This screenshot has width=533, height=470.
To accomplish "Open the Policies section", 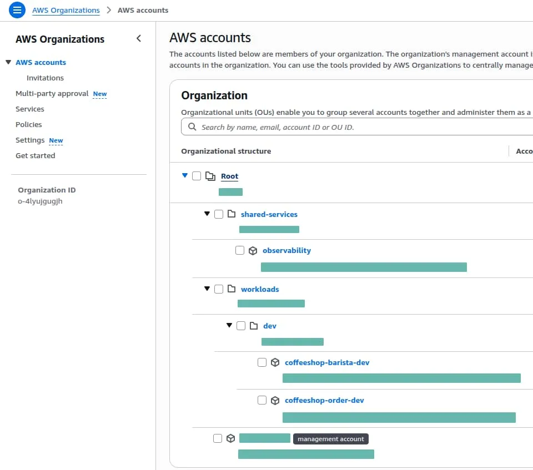I will (29, 124).
